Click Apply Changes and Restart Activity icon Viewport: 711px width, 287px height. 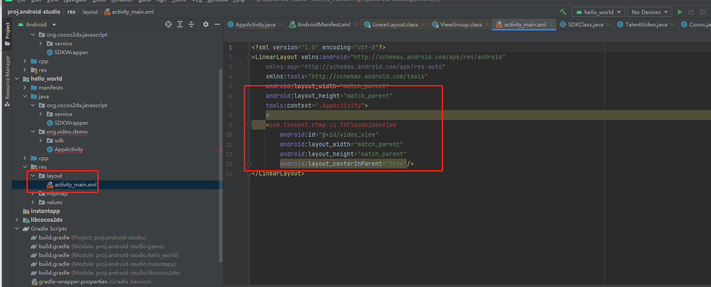click(691, 12)
